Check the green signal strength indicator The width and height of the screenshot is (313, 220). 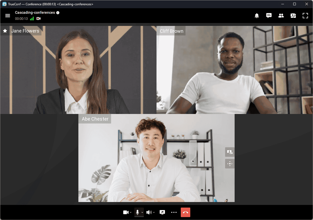point(32,19)
